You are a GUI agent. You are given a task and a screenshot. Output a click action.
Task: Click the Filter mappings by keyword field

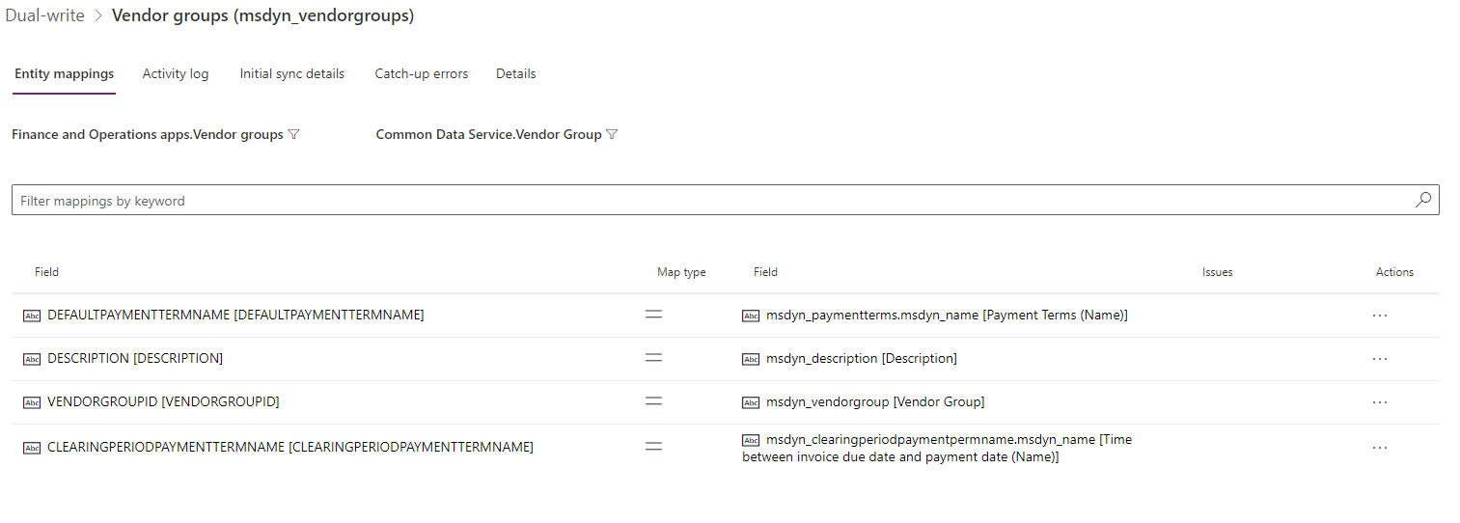click(714, 201)
